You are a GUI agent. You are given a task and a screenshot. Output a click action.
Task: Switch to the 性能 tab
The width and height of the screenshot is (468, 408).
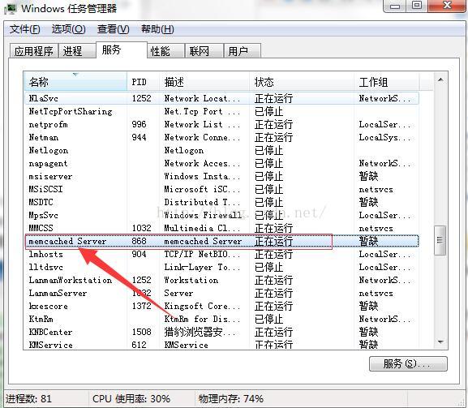(x=165, y=51)
